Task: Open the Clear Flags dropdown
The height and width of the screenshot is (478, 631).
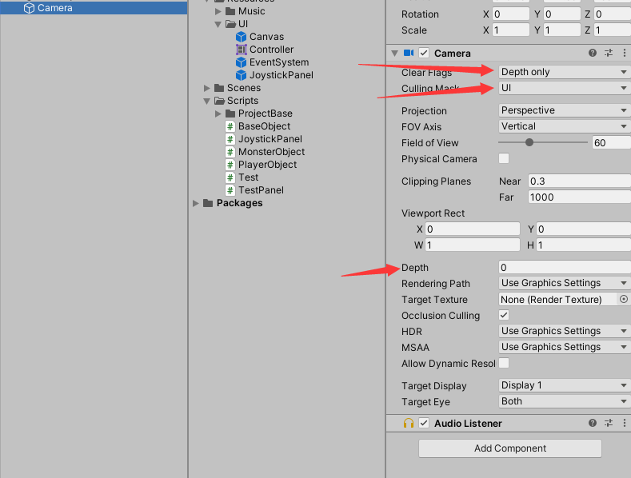Action: 564,72
